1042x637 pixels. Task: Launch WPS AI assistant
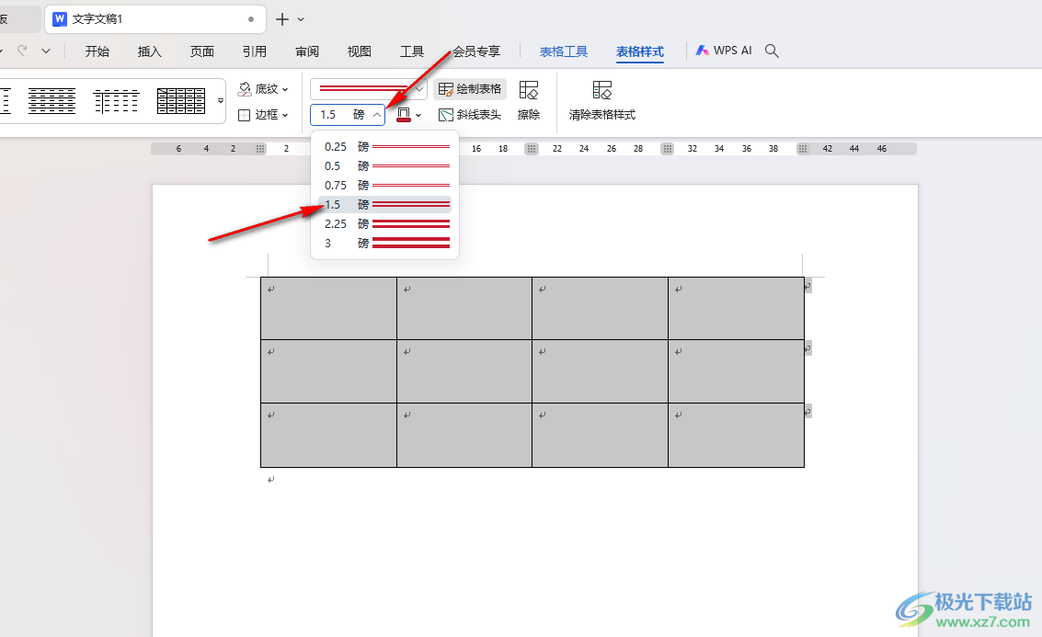pyautogui.click(x=724, y=51)
